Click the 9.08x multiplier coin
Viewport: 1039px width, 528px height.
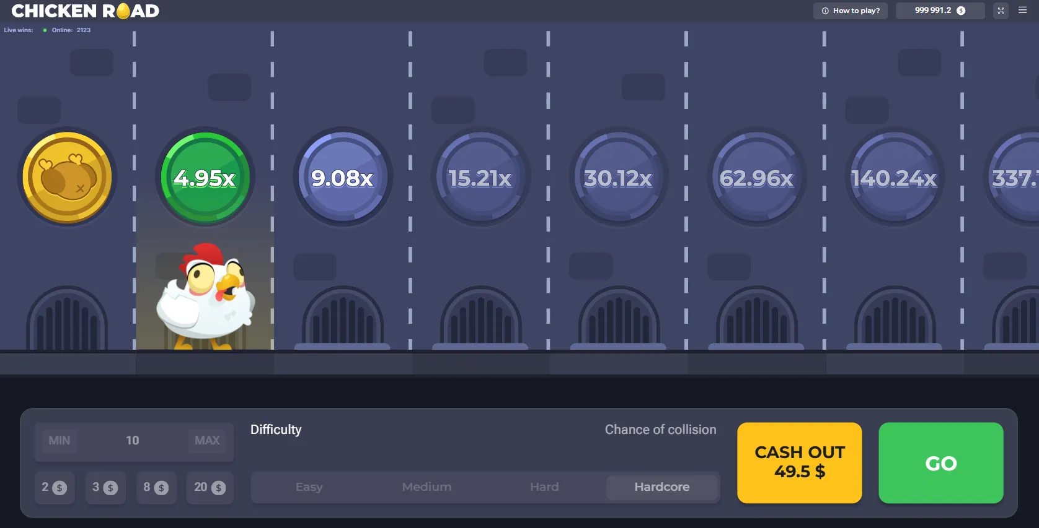pyautogui.click(x=343, y=178)
